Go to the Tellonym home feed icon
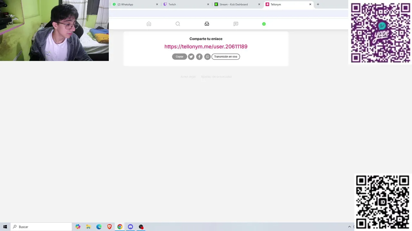This screenshot has width=412, height=231. tap(149, 24)
